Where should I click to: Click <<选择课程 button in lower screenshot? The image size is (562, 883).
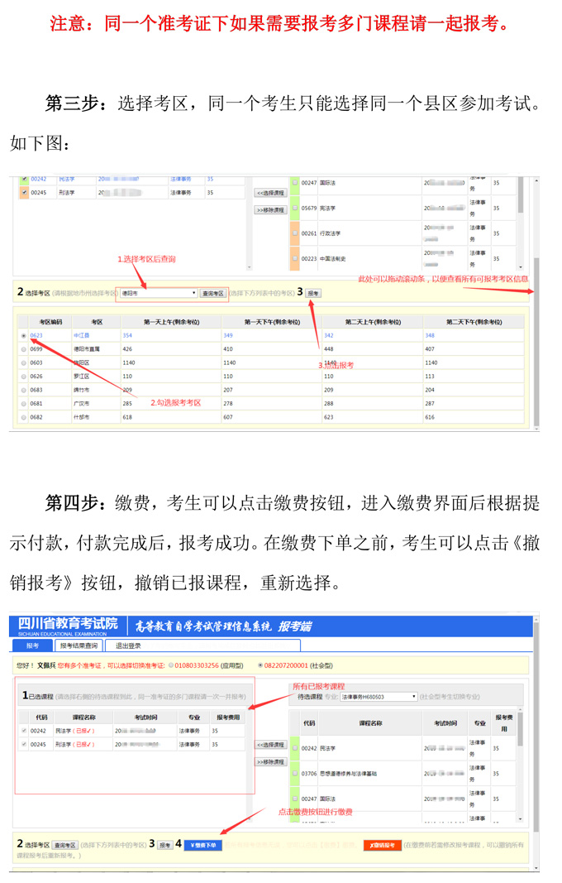(x=270, y=745)
